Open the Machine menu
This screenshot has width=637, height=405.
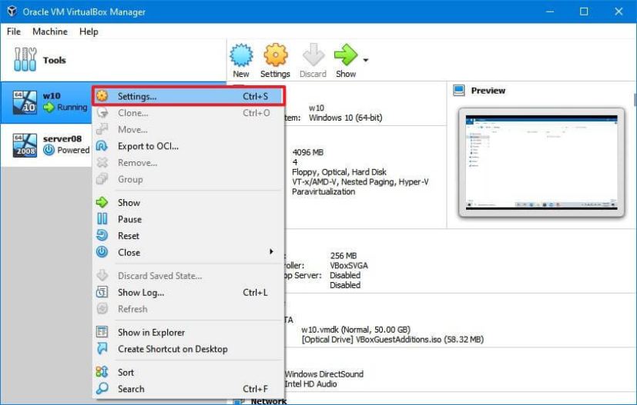[x=50, y=32]
